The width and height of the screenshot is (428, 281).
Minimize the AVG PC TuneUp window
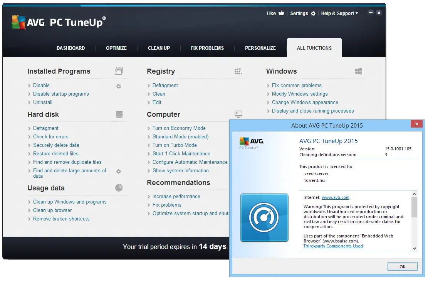coord(371,13)
